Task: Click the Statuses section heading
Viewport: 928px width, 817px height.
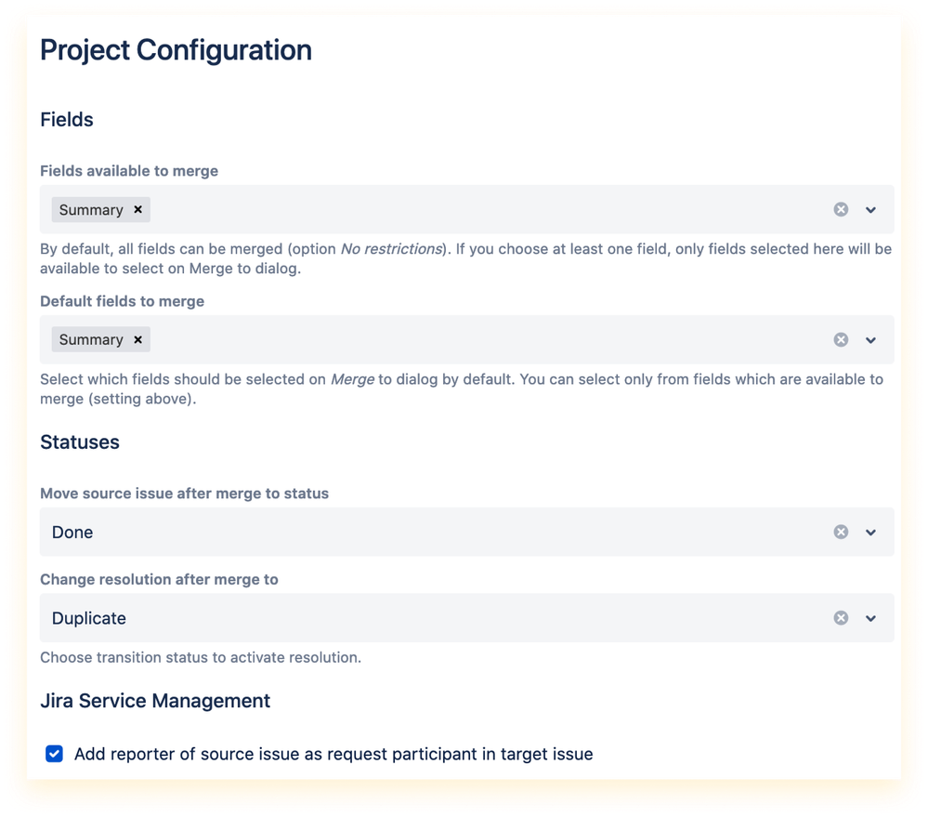Action: coord(80,441)
